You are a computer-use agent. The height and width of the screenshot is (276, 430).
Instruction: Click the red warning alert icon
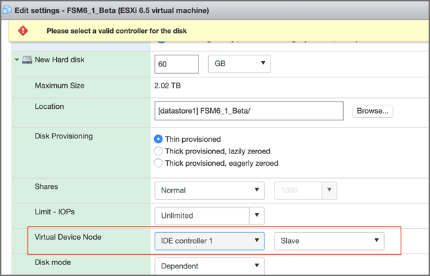(23, 31)
